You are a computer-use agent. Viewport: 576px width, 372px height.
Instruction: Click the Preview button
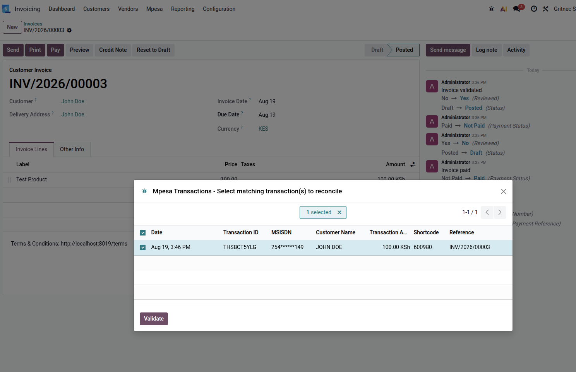(80, 50)
